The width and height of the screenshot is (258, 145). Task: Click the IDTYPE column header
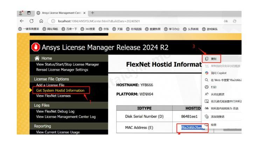pos(144,108)
